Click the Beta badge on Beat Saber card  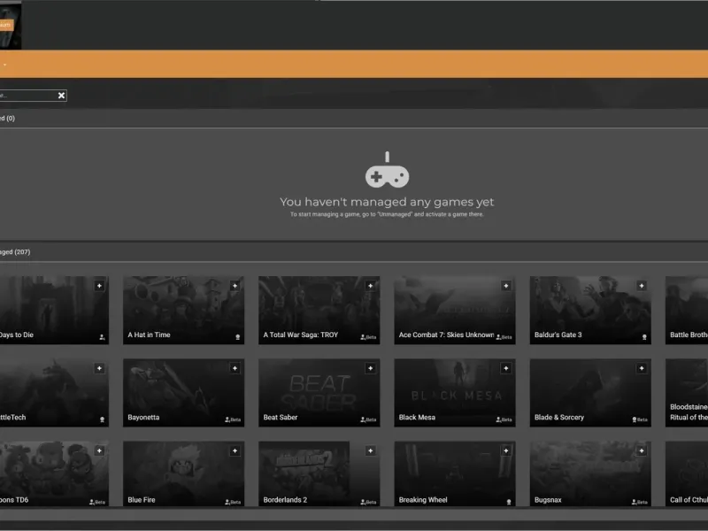[x=368, y=419]
